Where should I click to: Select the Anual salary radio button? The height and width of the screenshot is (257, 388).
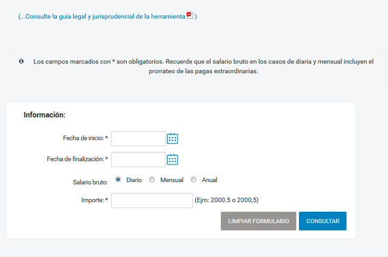pyautogui.click(x=193, y=180)
